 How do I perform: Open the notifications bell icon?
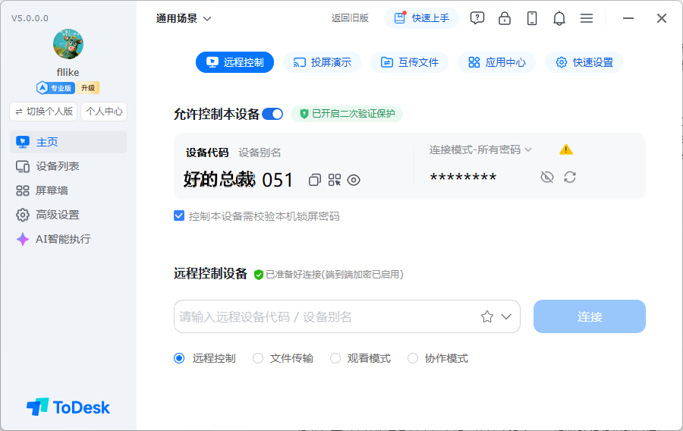559,18
